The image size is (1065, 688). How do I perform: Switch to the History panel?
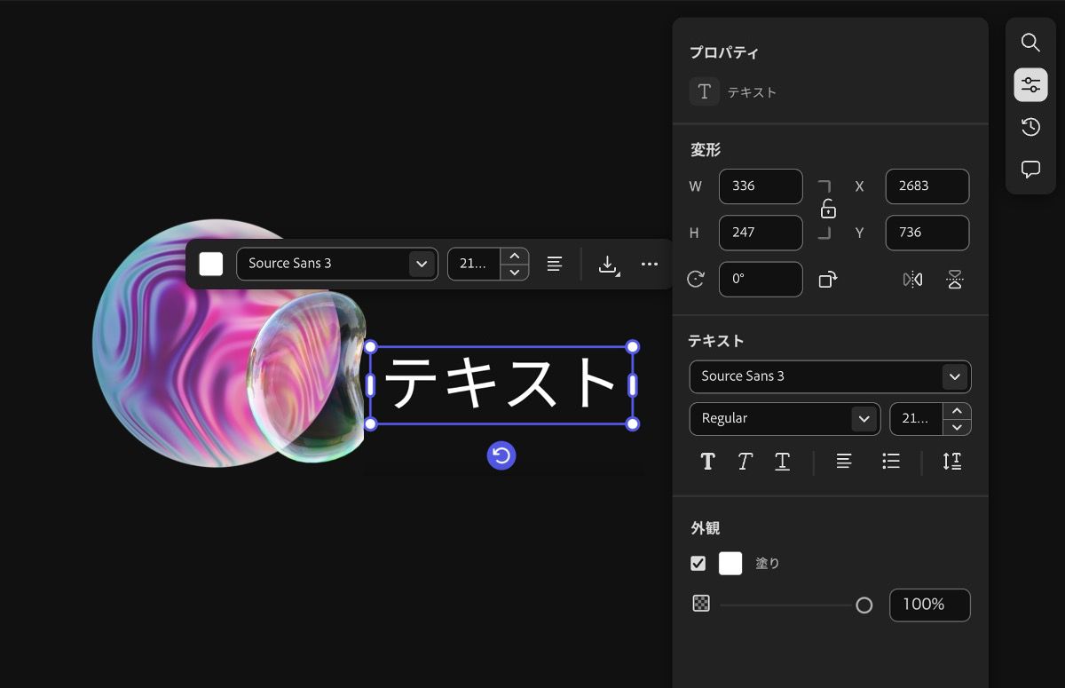pos(1029,126)
